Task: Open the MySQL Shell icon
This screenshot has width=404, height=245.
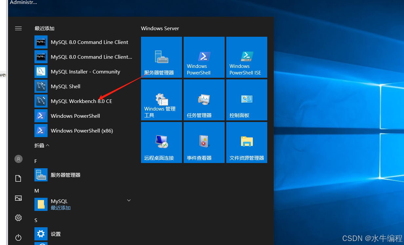Action: coord(41,86)
